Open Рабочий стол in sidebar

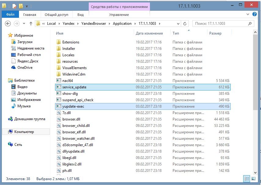[29, 54]
